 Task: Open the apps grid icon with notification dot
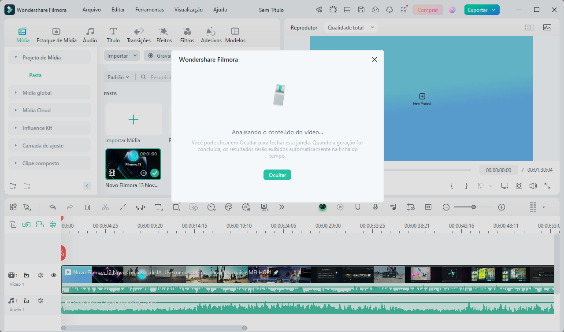pyautogui.click(x=404, y=10)
